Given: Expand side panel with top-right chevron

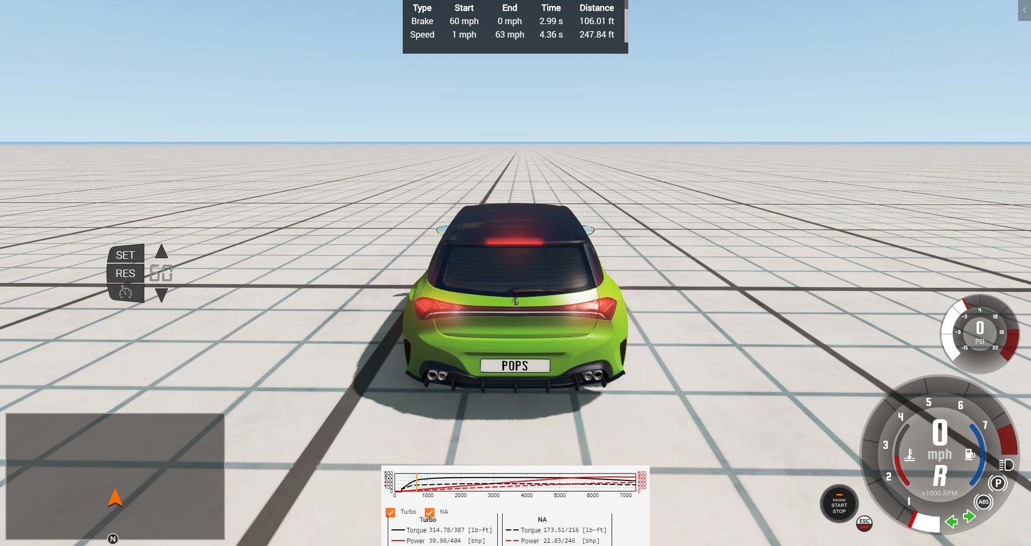Looking at the screenshot, I should coord(1025,10).
